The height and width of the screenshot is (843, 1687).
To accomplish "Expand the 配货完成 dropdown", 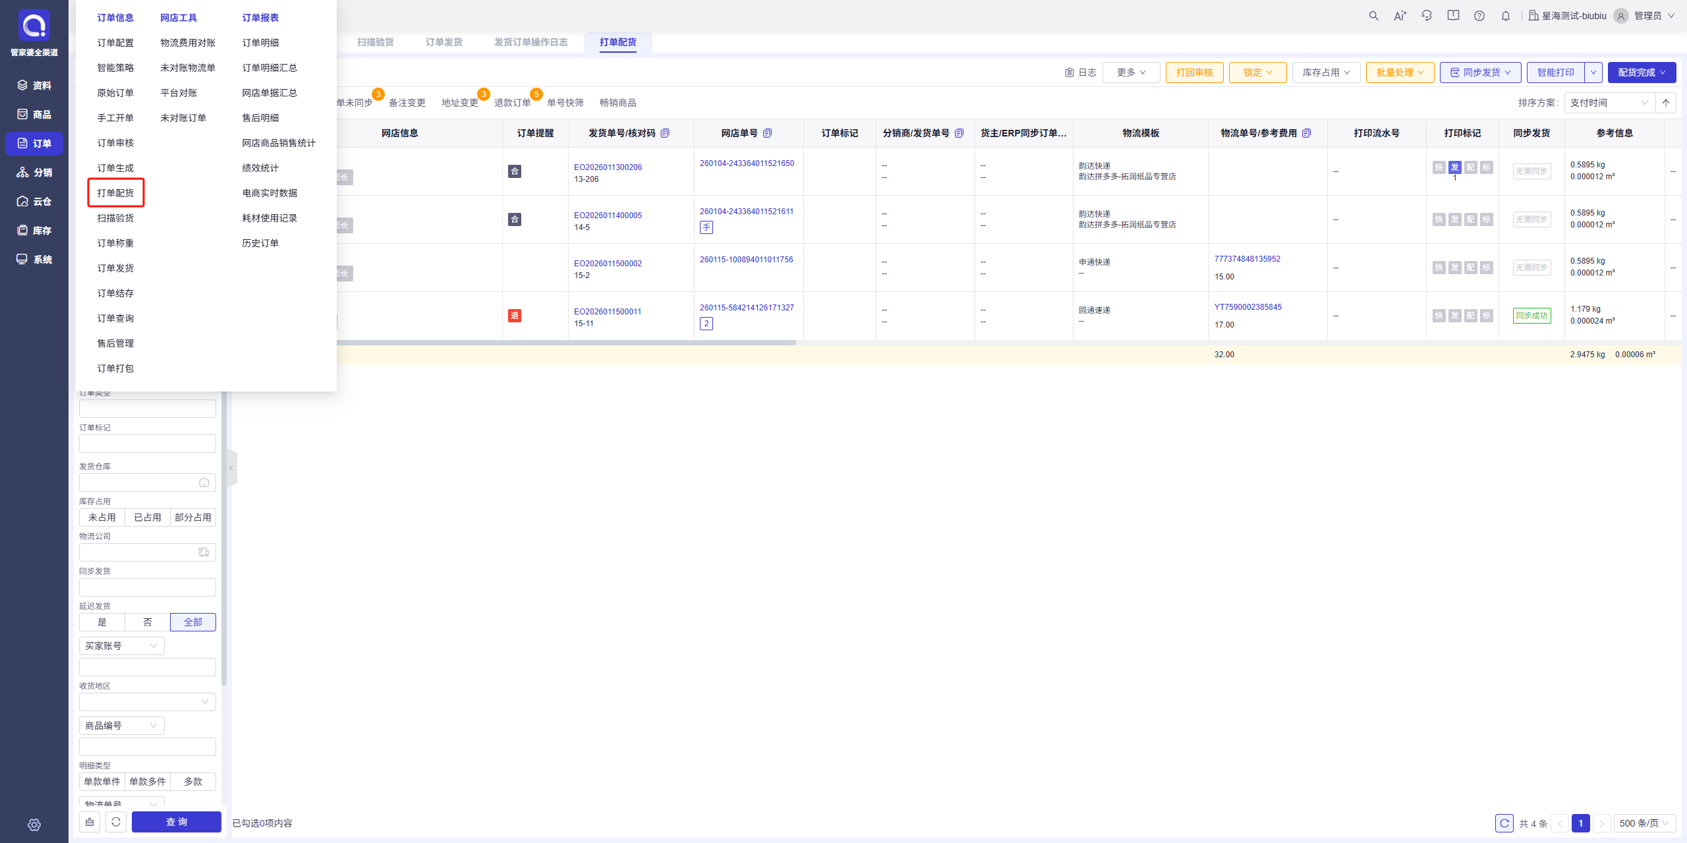I will tap(1642, 73).
